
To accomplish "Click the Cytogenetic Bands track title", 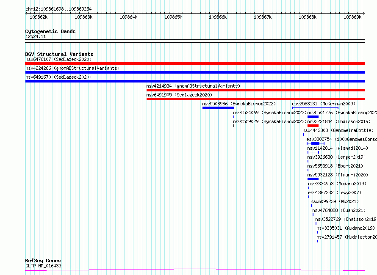I will point(50,31).
